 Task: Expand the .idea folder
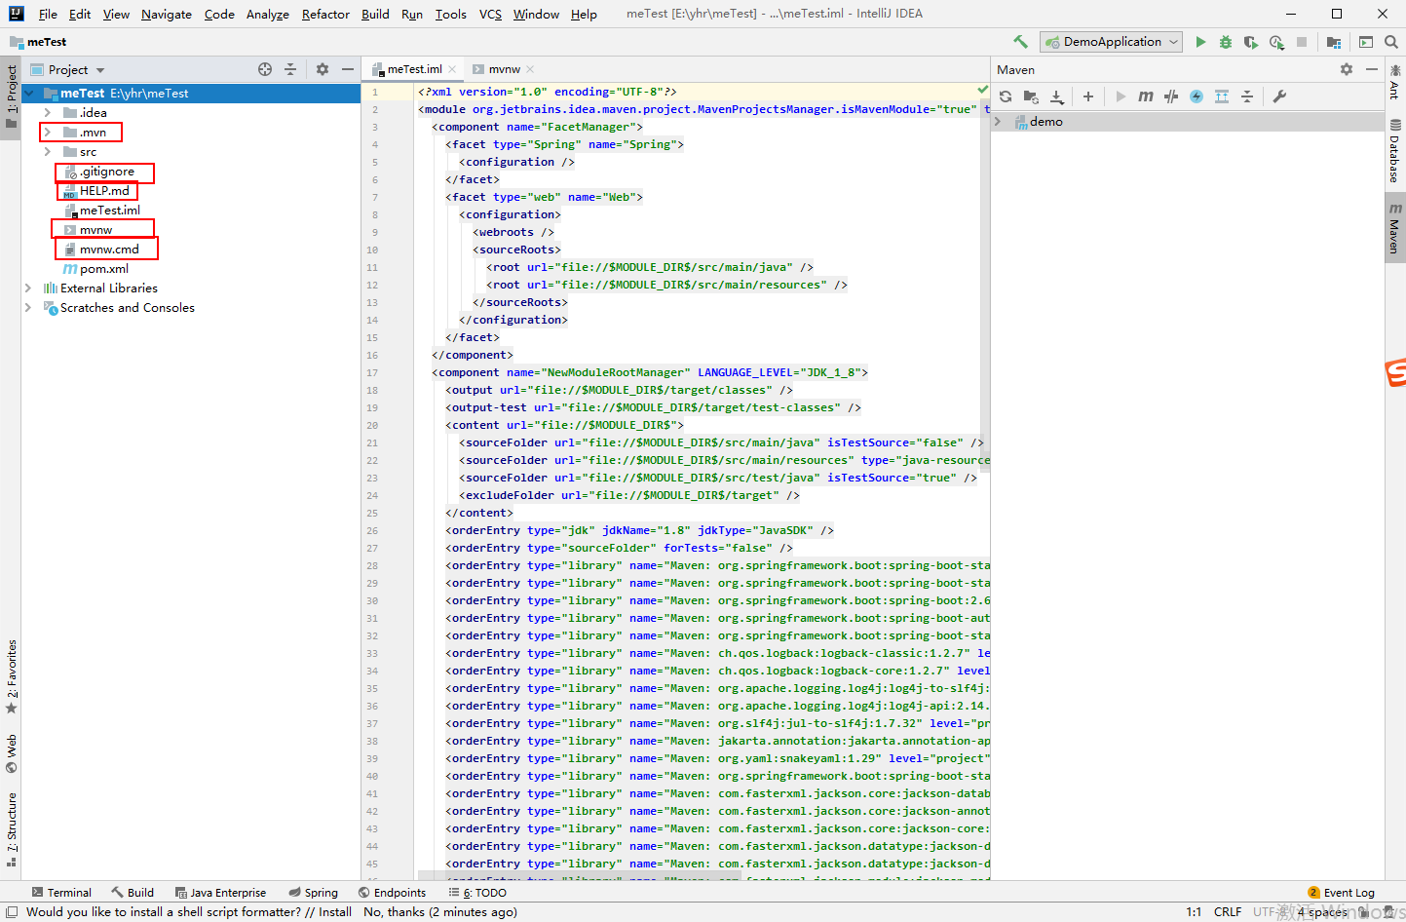[x=47, y=113]
